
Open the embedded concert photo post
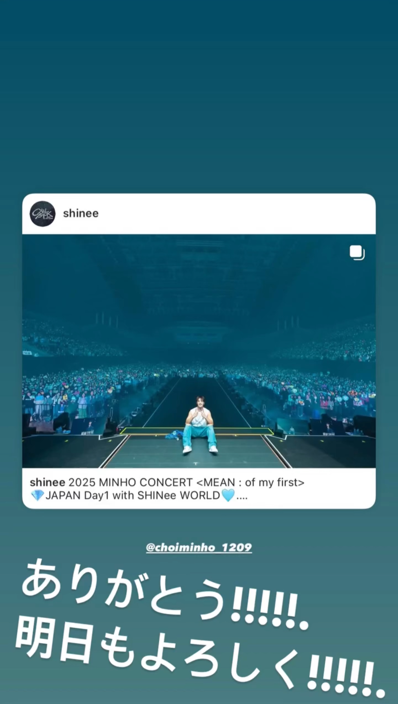[199, 351]
